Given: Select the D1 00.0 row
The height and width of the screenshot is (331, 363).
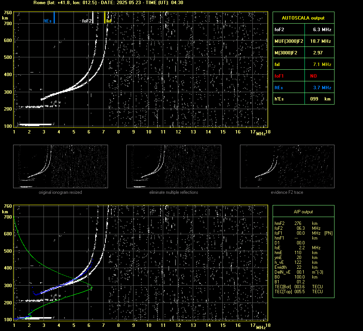Looking at the screenshot, I should pyautogui.click(x=289, y=243).
